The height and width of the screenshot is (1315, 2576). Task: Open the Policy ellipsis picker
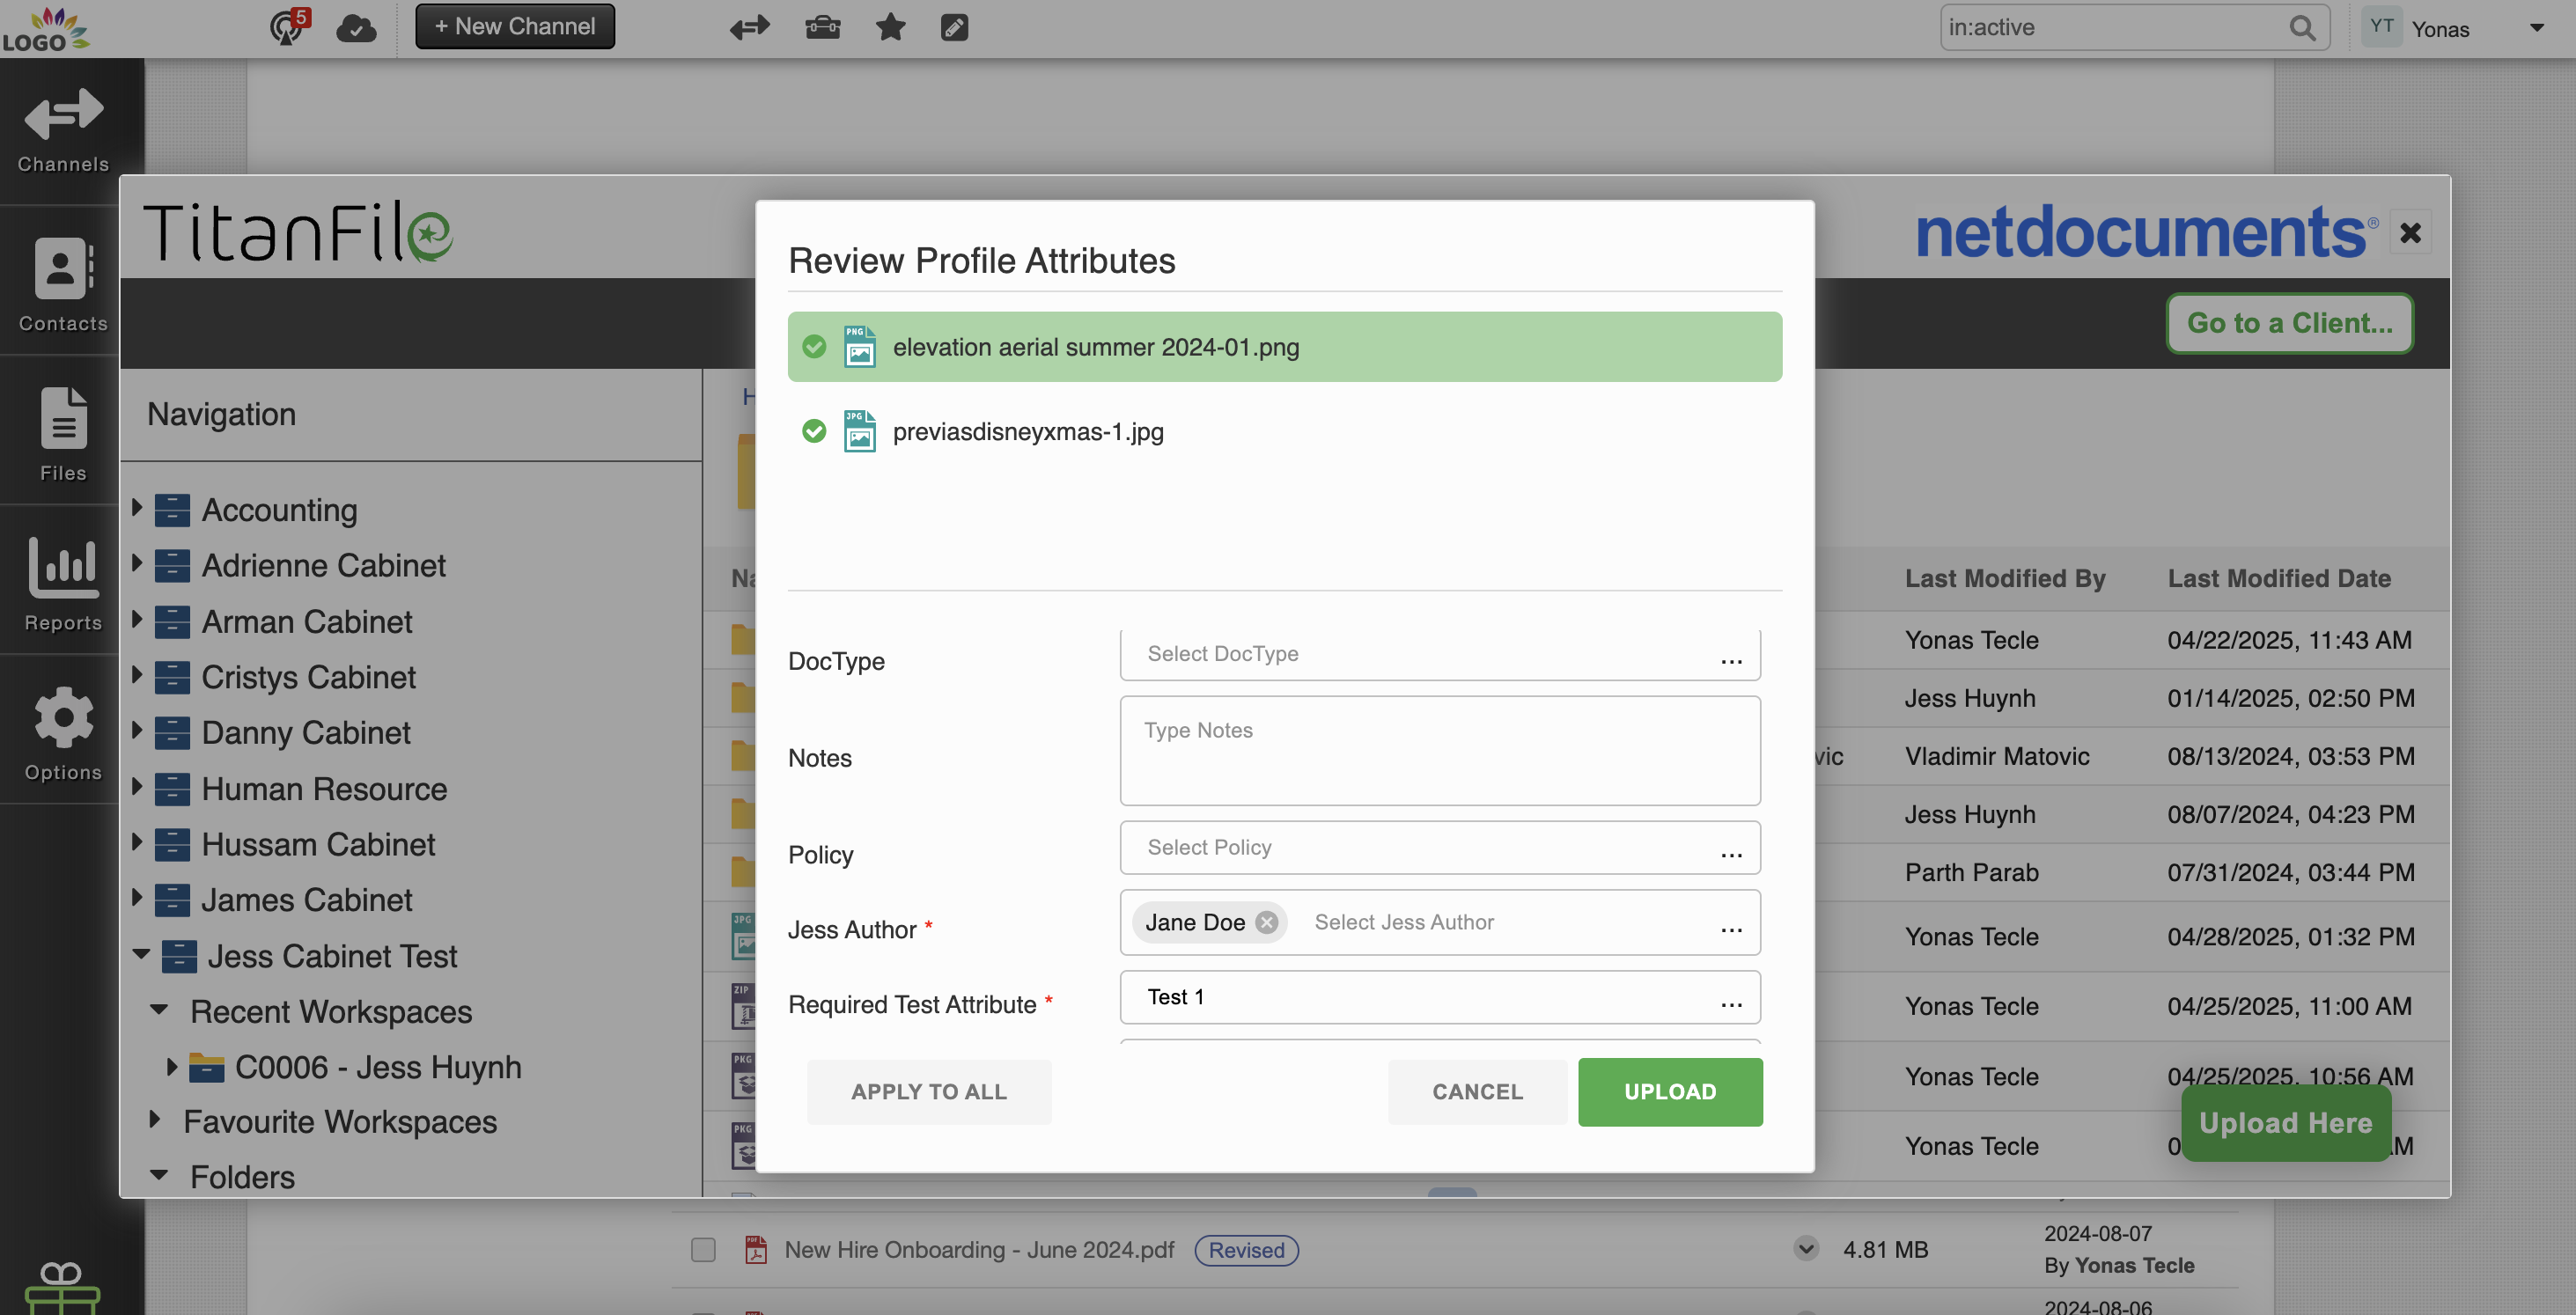pyautogui.click(x=1731, y=853)
